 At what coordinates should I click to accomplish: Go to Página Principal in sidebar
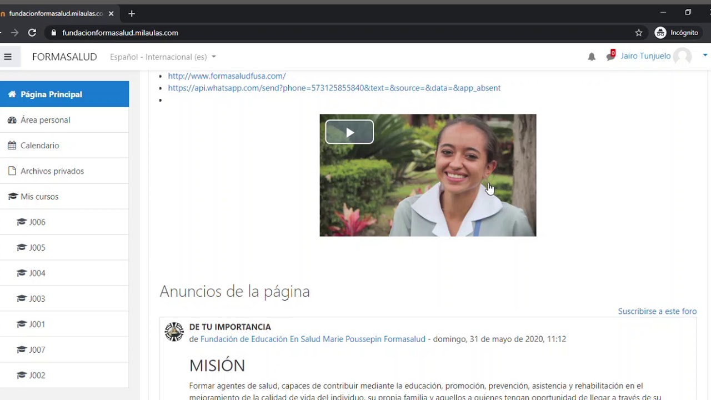click(x=64, y=94)
